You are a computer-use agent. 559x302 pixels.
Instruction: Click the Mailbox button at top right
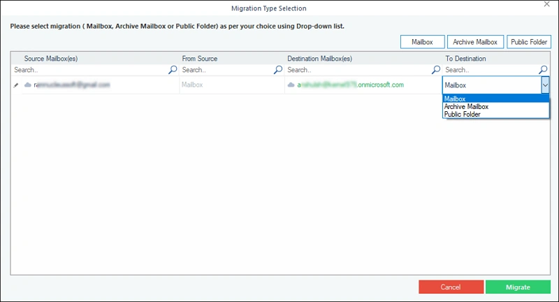[423, 42]
